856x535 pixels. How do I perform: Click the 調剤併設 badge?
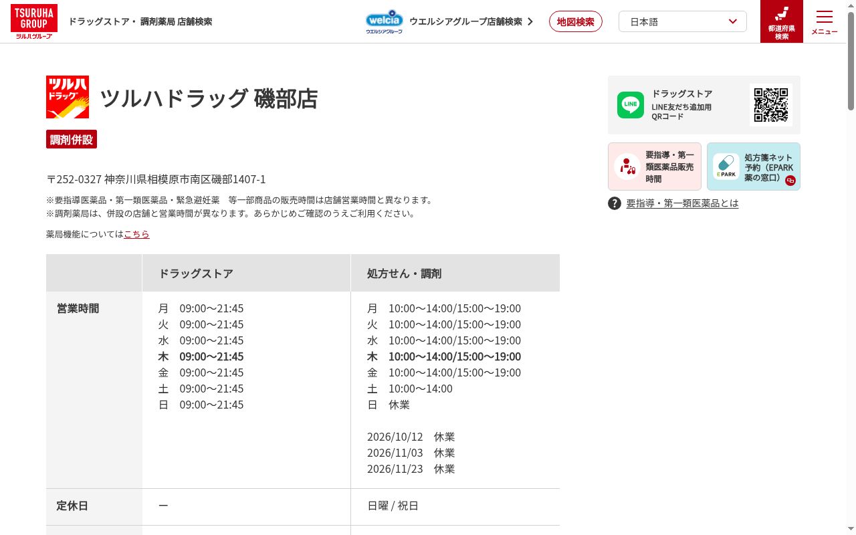pyautogui.click(x=72, y=140)
